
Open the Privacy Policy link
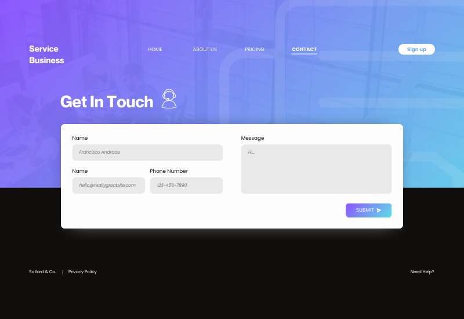(82, 272)
